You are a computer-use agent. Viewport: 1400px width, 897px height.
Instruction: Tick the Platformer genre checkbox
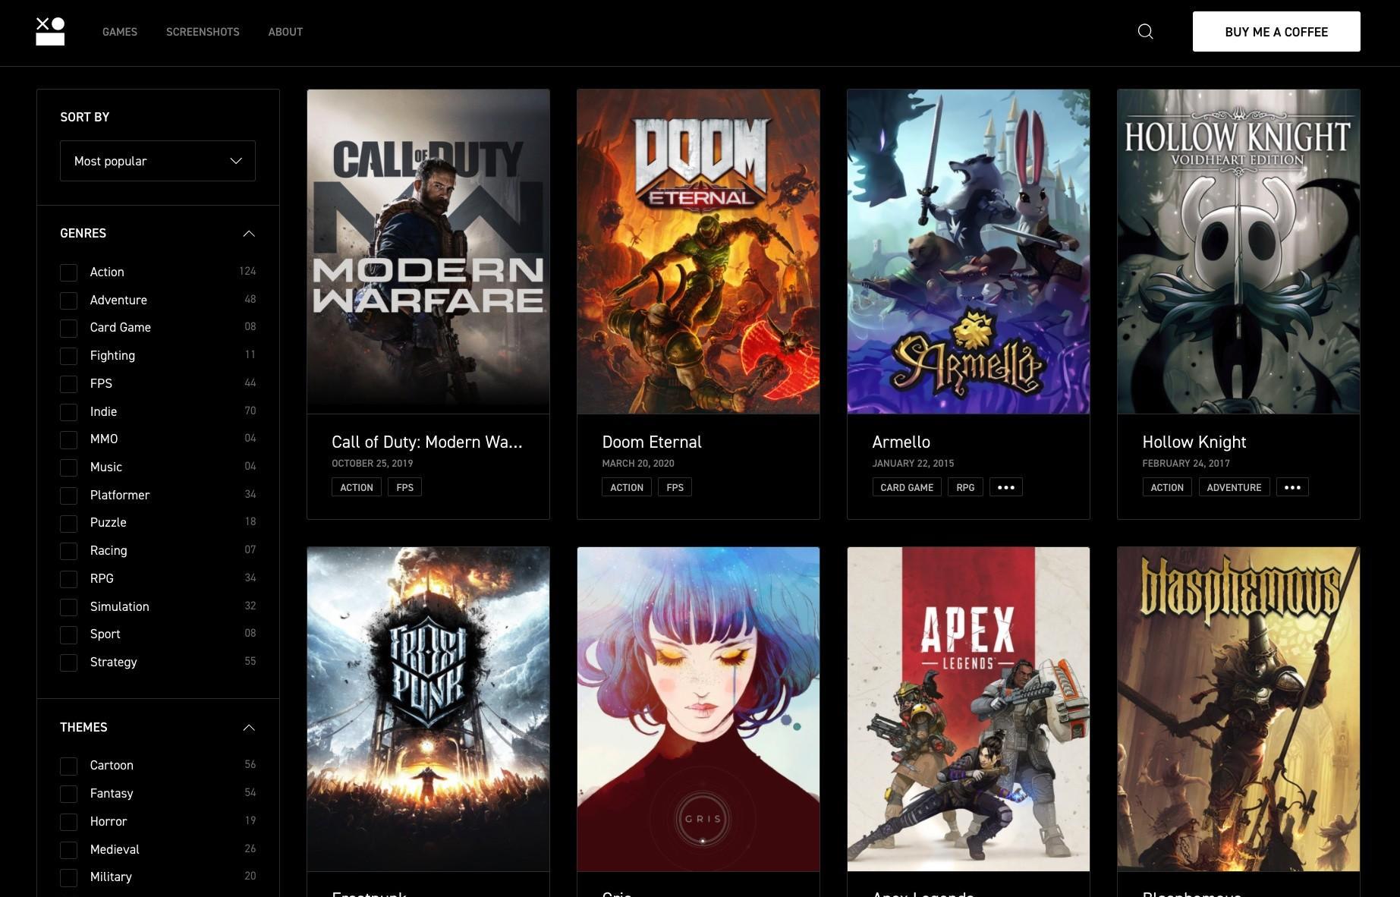coord(69,496)
